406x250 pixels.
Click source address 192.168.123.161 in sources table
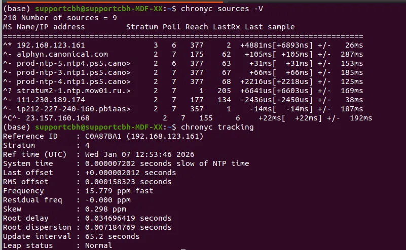(51, 45)
